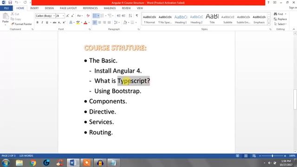Toggle superscript formatting

(x=64, y=23)
